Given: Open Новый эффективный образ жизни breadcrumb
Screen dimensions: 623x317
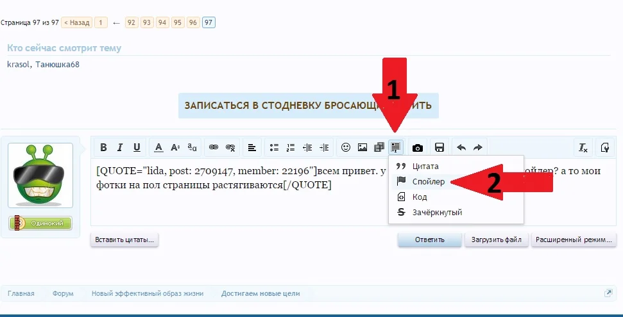Looking at the screenshot, I should [148, 293].
